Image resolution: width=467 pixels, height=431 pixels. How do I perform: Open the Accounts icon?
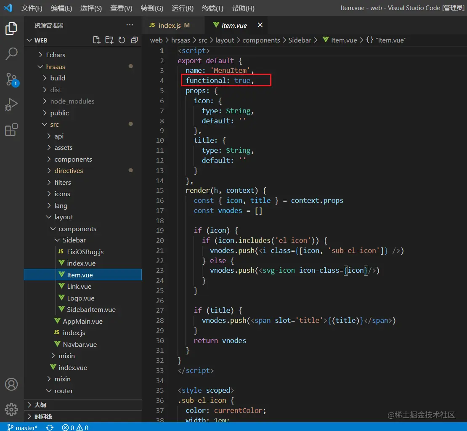[x=11, y=384]
